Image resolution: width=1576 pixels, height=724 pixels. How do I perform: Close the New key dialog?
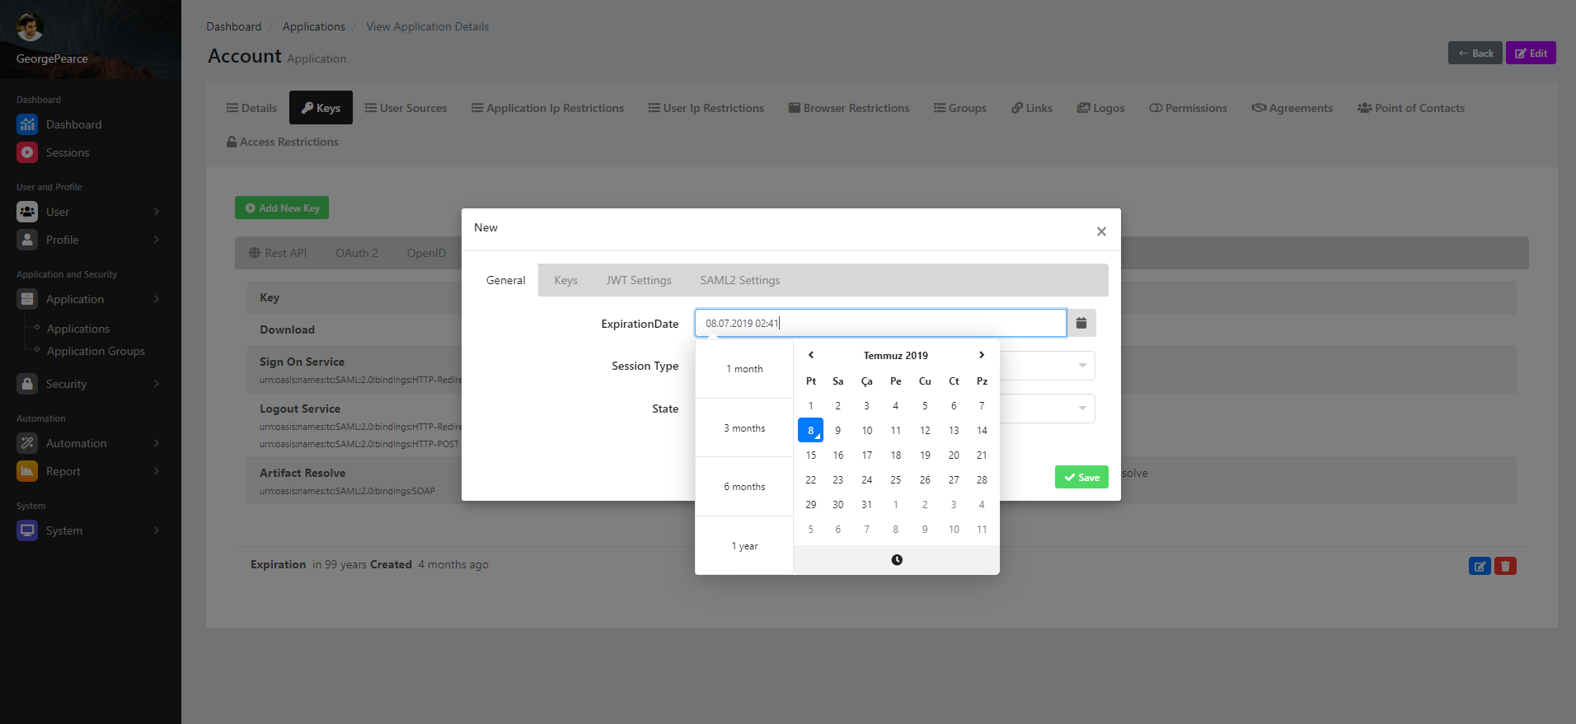click(x=1101, y=231)
